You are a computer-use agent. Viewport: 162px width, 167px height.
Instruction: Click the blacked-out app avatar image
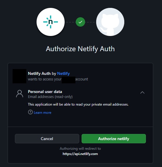(x=19, y=76)
